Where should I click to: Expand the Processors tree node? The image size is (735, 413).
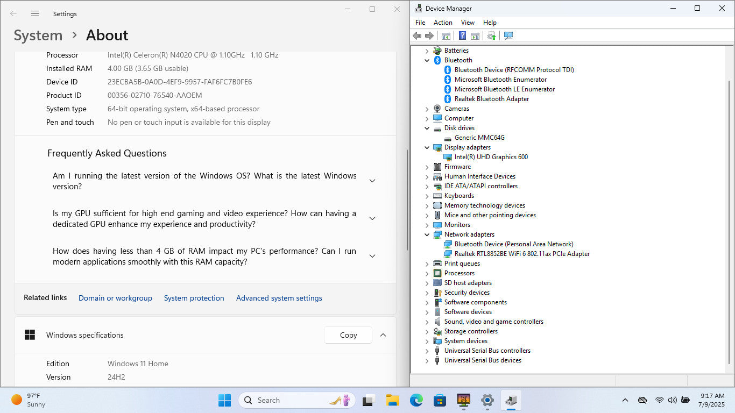pyautogui.click(x=427, y=273)
